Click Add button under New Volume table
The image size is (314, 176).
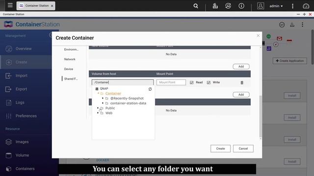241,66
